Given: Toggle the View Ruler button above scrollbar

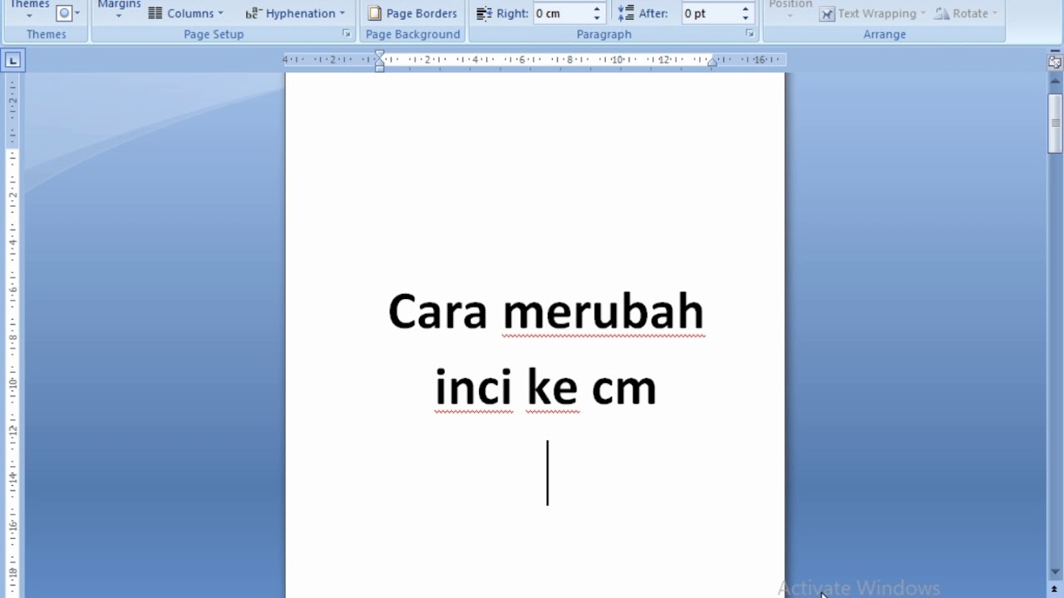Looking at the screenshot, I should pyautogui.click(x=1055, y=61).
